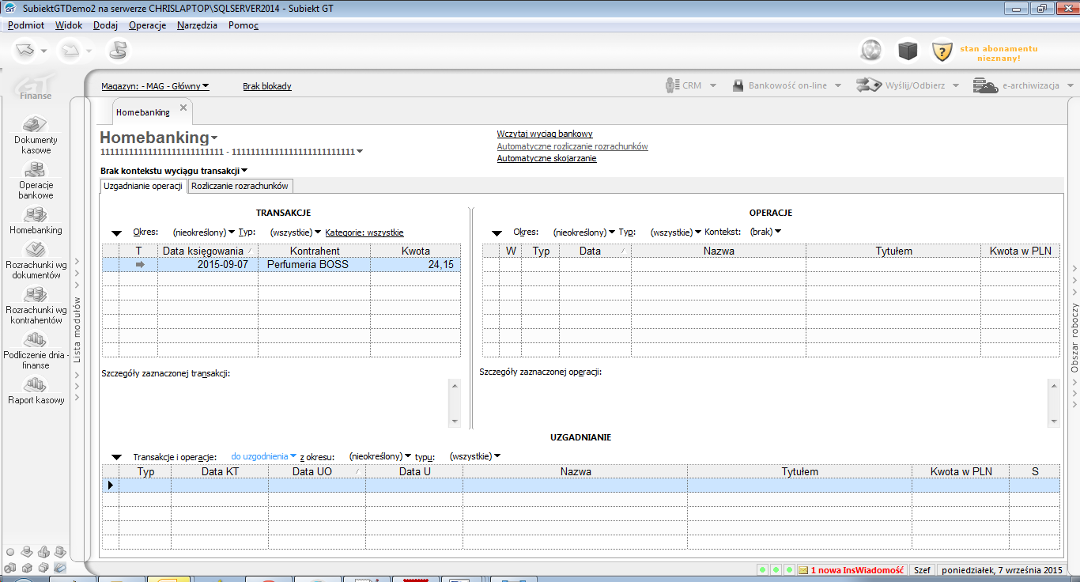Click the Bankowość on-line padlock icon
This screenshot has width=1080, height=582.
[738, 85]
